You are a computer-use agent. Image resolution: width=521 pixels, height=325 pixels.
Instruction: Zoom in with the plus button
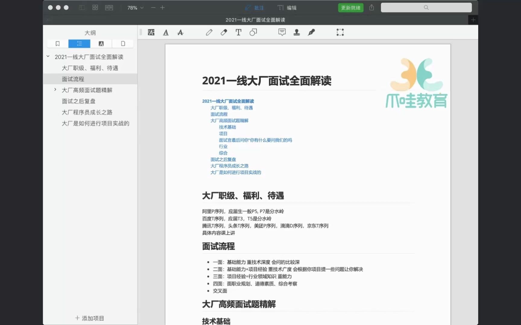tap(163, 8)
